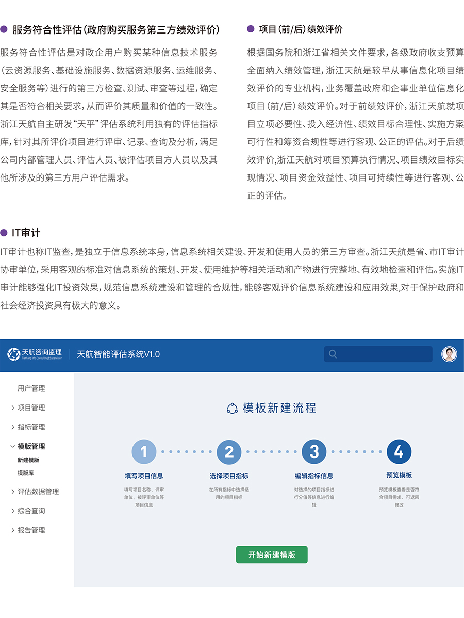Select step 3 circle 编辑指标信息
This screenshot has width=464, height=618.
click(314, 452)
